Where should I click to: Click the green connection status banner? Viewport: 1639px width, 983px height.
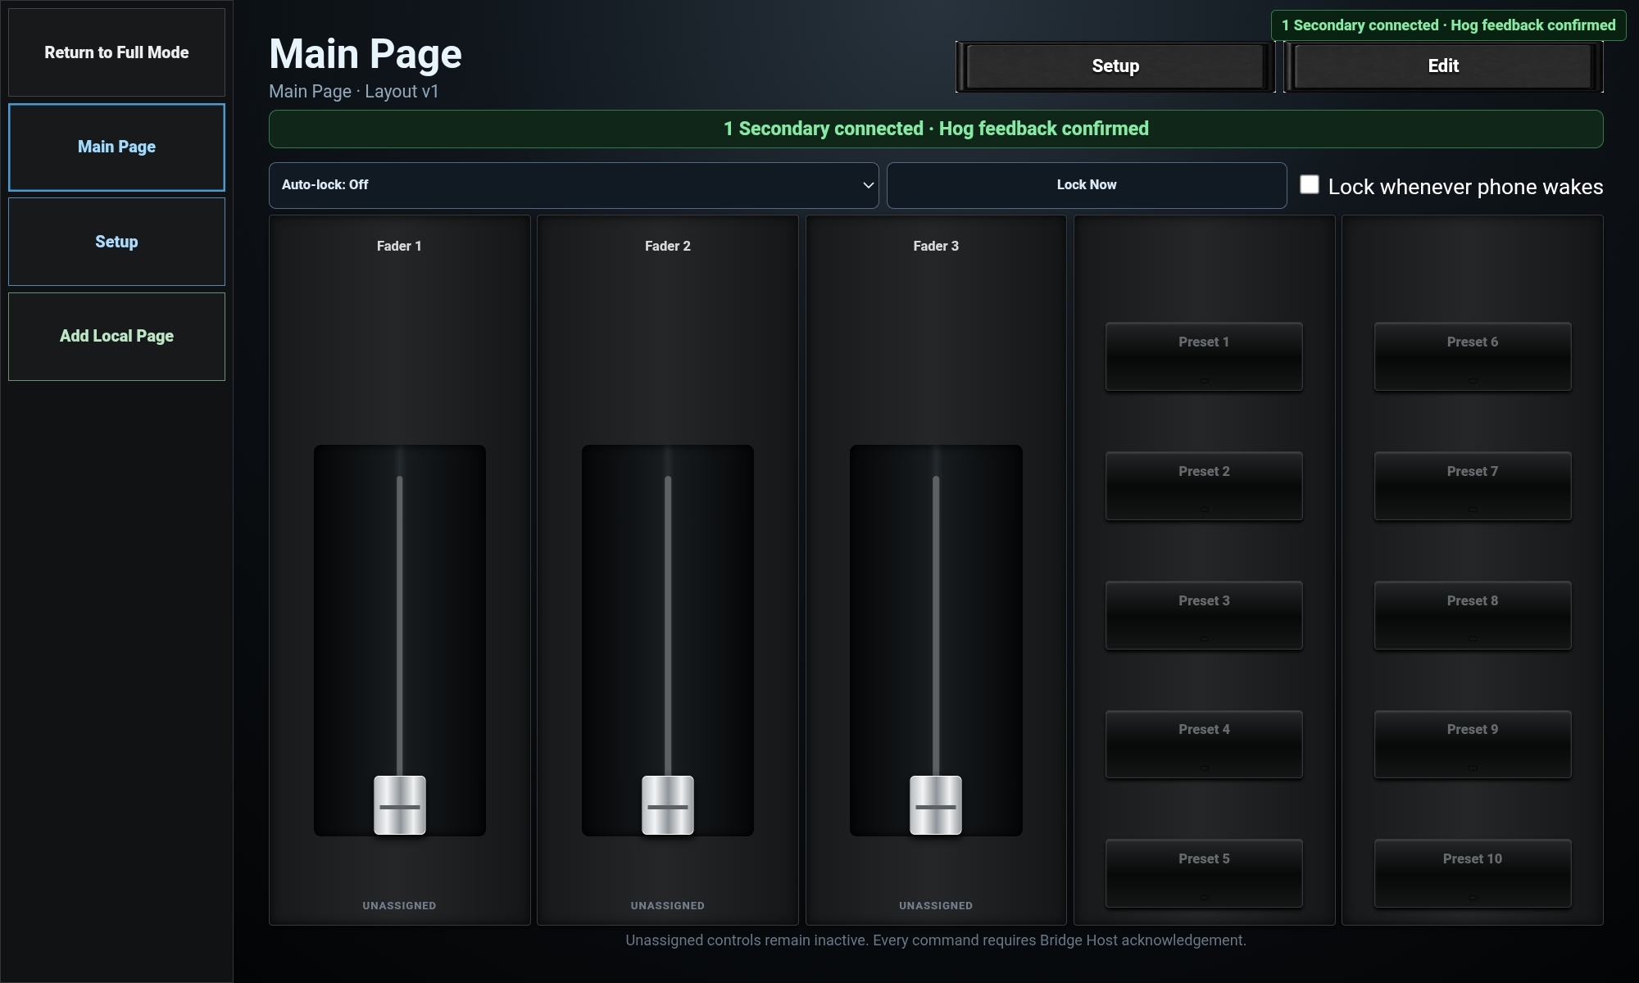point(936,129)
